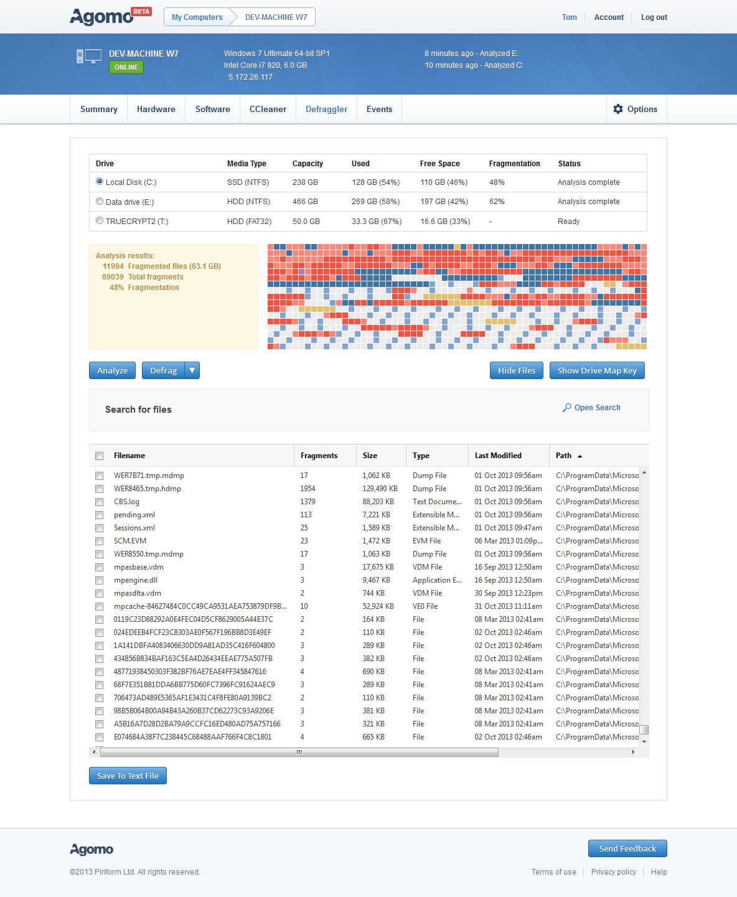737x897 pixels.
Task: Click the file list scroll-up arrow
Action: coord(644,473)
